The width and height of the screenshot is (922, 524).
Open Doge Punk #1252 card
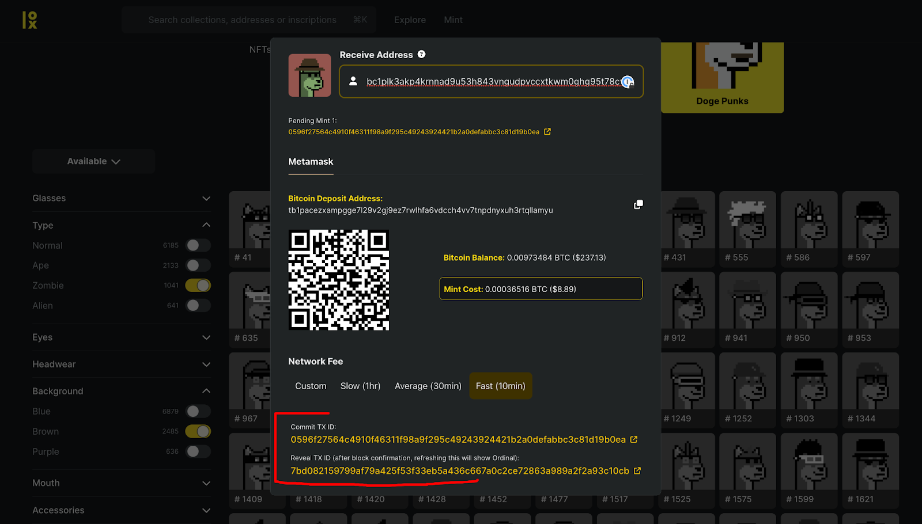tap(747, 390)
